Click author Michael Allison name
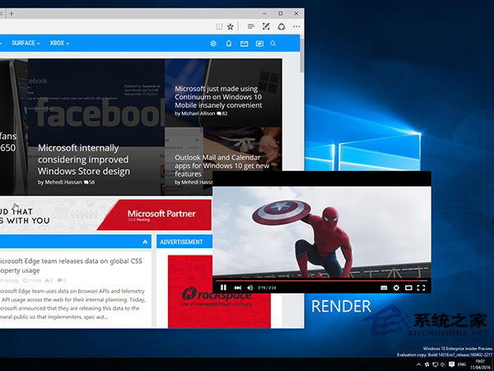This screenshot has width=494, height=371. click(x=198, y=114)
